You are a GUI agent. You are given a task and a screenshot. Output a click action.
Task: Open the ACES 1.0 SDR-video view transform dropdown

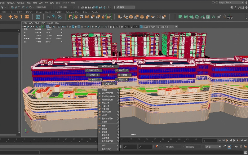[x=160, y=27]
